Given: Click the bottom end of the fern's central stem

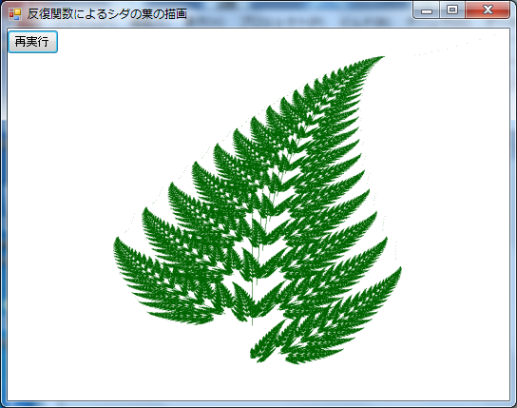Looking at the screenshot, I should (252, 322).
